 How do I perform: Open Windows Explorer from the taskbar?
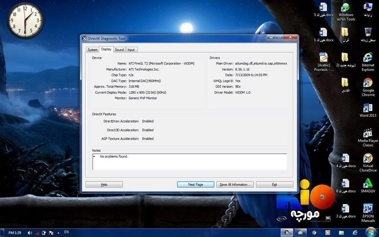pos(341,233)
